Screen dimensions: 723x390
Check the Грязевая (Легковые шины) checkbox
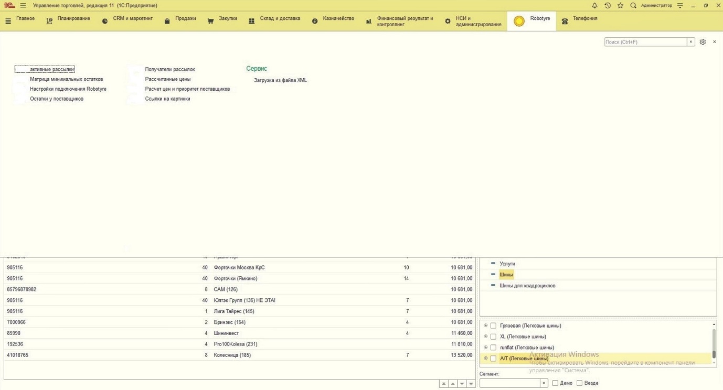[x=493, y=326]
